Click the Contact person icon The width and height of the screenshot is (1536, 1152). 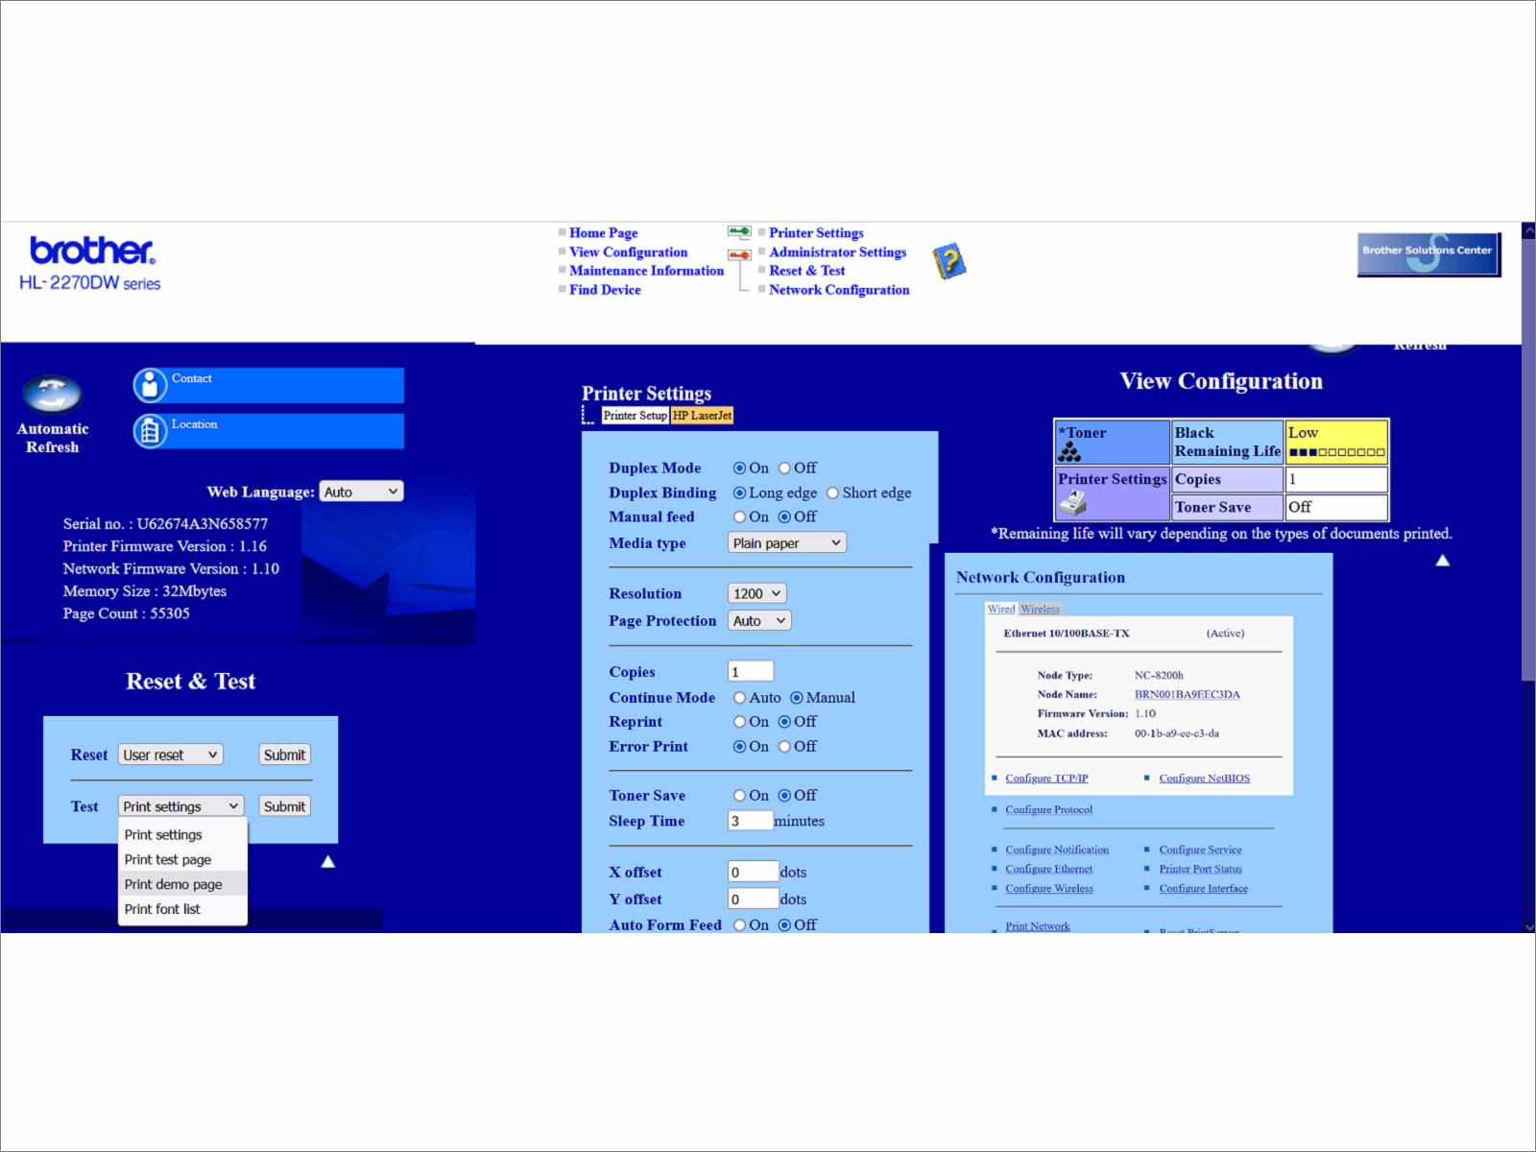(x=150, y=385)
